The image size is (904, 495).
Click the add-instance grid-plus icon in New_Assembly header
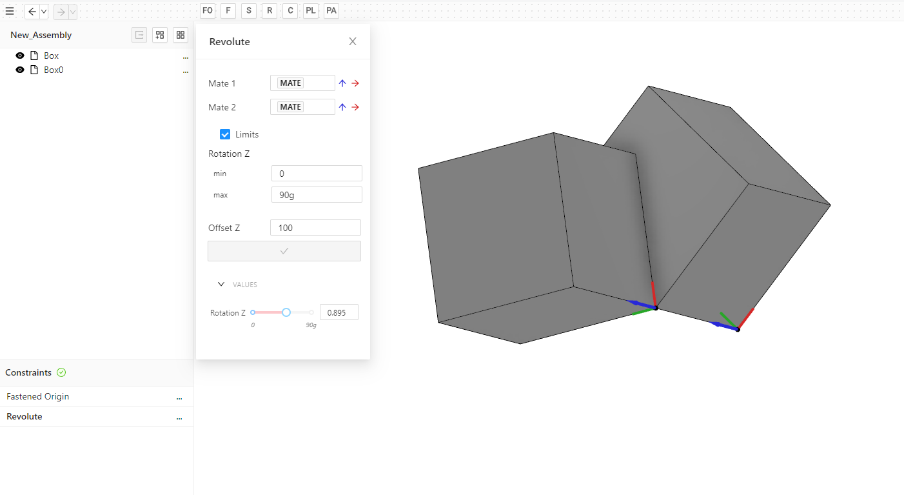click(x=160, y=35)
